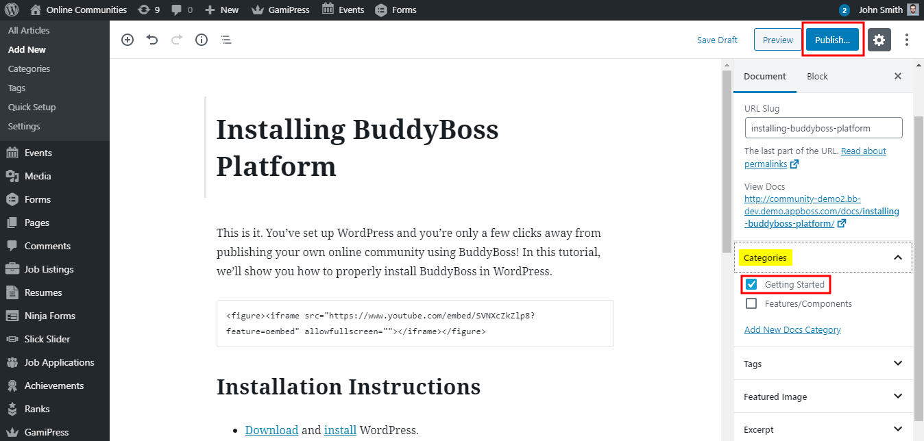924x441 pixels.
Task: Click inside the URL Slug input field
Action: [823, 127]
